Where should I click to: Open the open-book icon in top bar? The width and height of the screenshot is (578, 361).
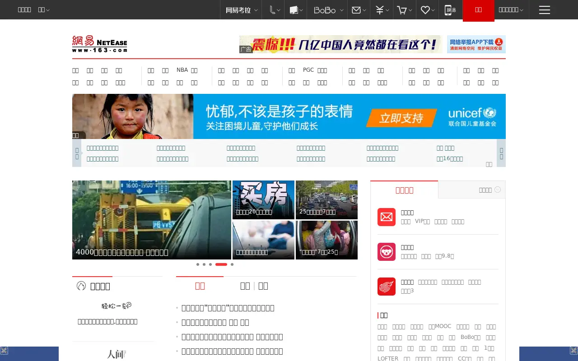[x=294, y=10]
